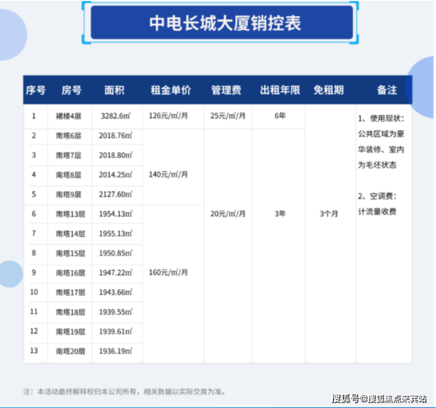
Task: Click the remark line 公共区域为豪
Action: 381,134
